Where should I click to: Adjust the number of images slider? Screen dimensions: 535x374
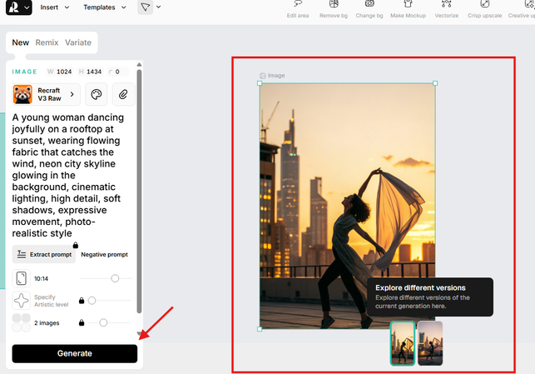click(103, 322)
